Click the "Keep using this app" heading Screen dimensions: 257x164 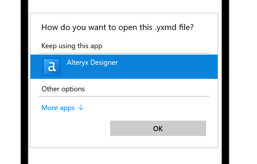point(72,46)
